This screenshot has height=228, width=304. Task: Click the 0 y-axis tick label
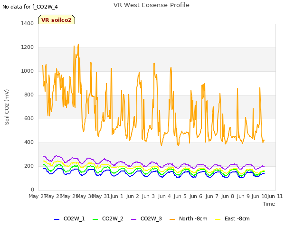point(32,190)
